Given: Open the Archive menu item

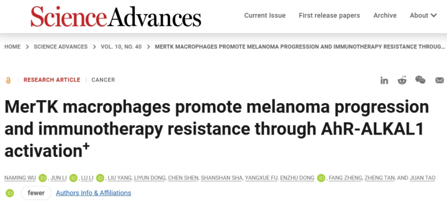Looking at the screenshot, I should coord(385,15).
